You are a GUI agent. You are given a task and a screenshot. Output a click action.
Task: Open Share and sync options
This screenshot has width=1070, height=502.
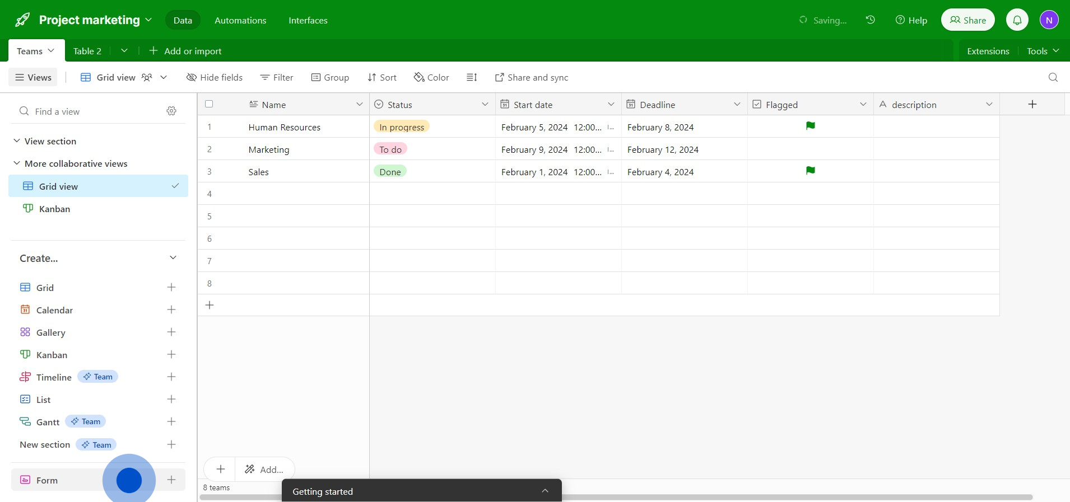pos(531,77)
